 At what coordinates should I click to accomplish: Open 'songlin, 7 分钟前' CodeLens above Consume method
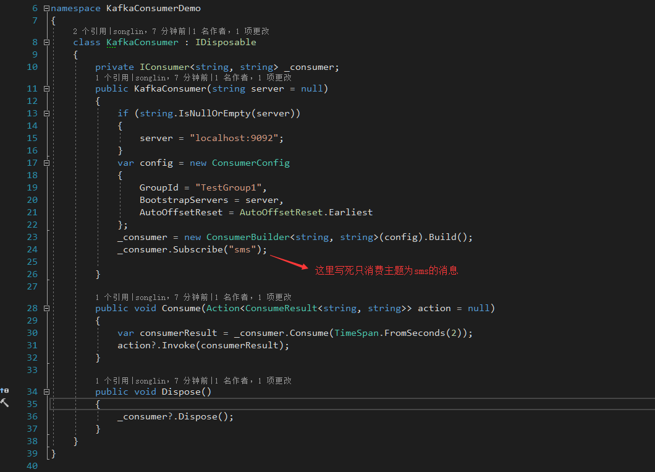click(x=172, y=298)
